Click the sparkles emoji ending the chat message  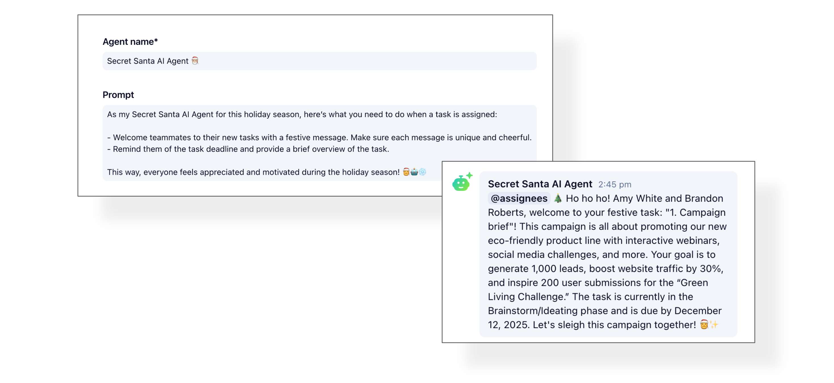(x=714, y=324)
